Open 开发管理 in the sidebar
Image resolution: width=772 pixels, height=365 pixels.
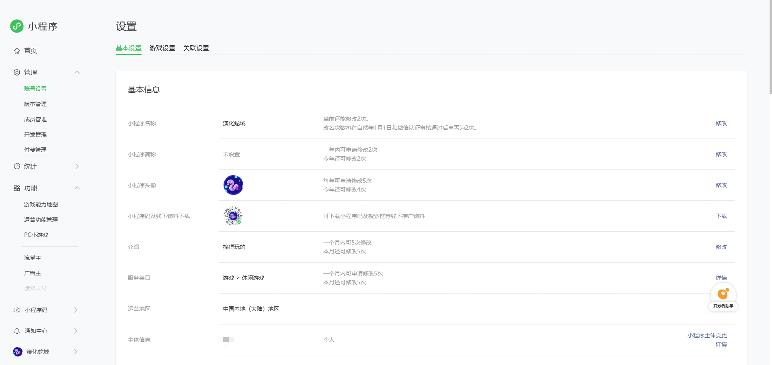35,135
